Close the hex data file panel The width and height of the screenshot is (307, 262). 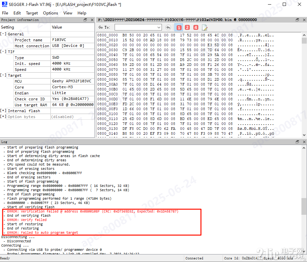click(304, 20)
